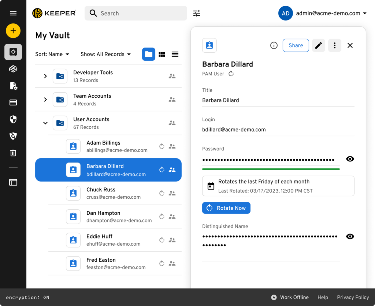Open the Sort: Name dropdown
This screenshot has height=306, width=375.
click(52, 54)
